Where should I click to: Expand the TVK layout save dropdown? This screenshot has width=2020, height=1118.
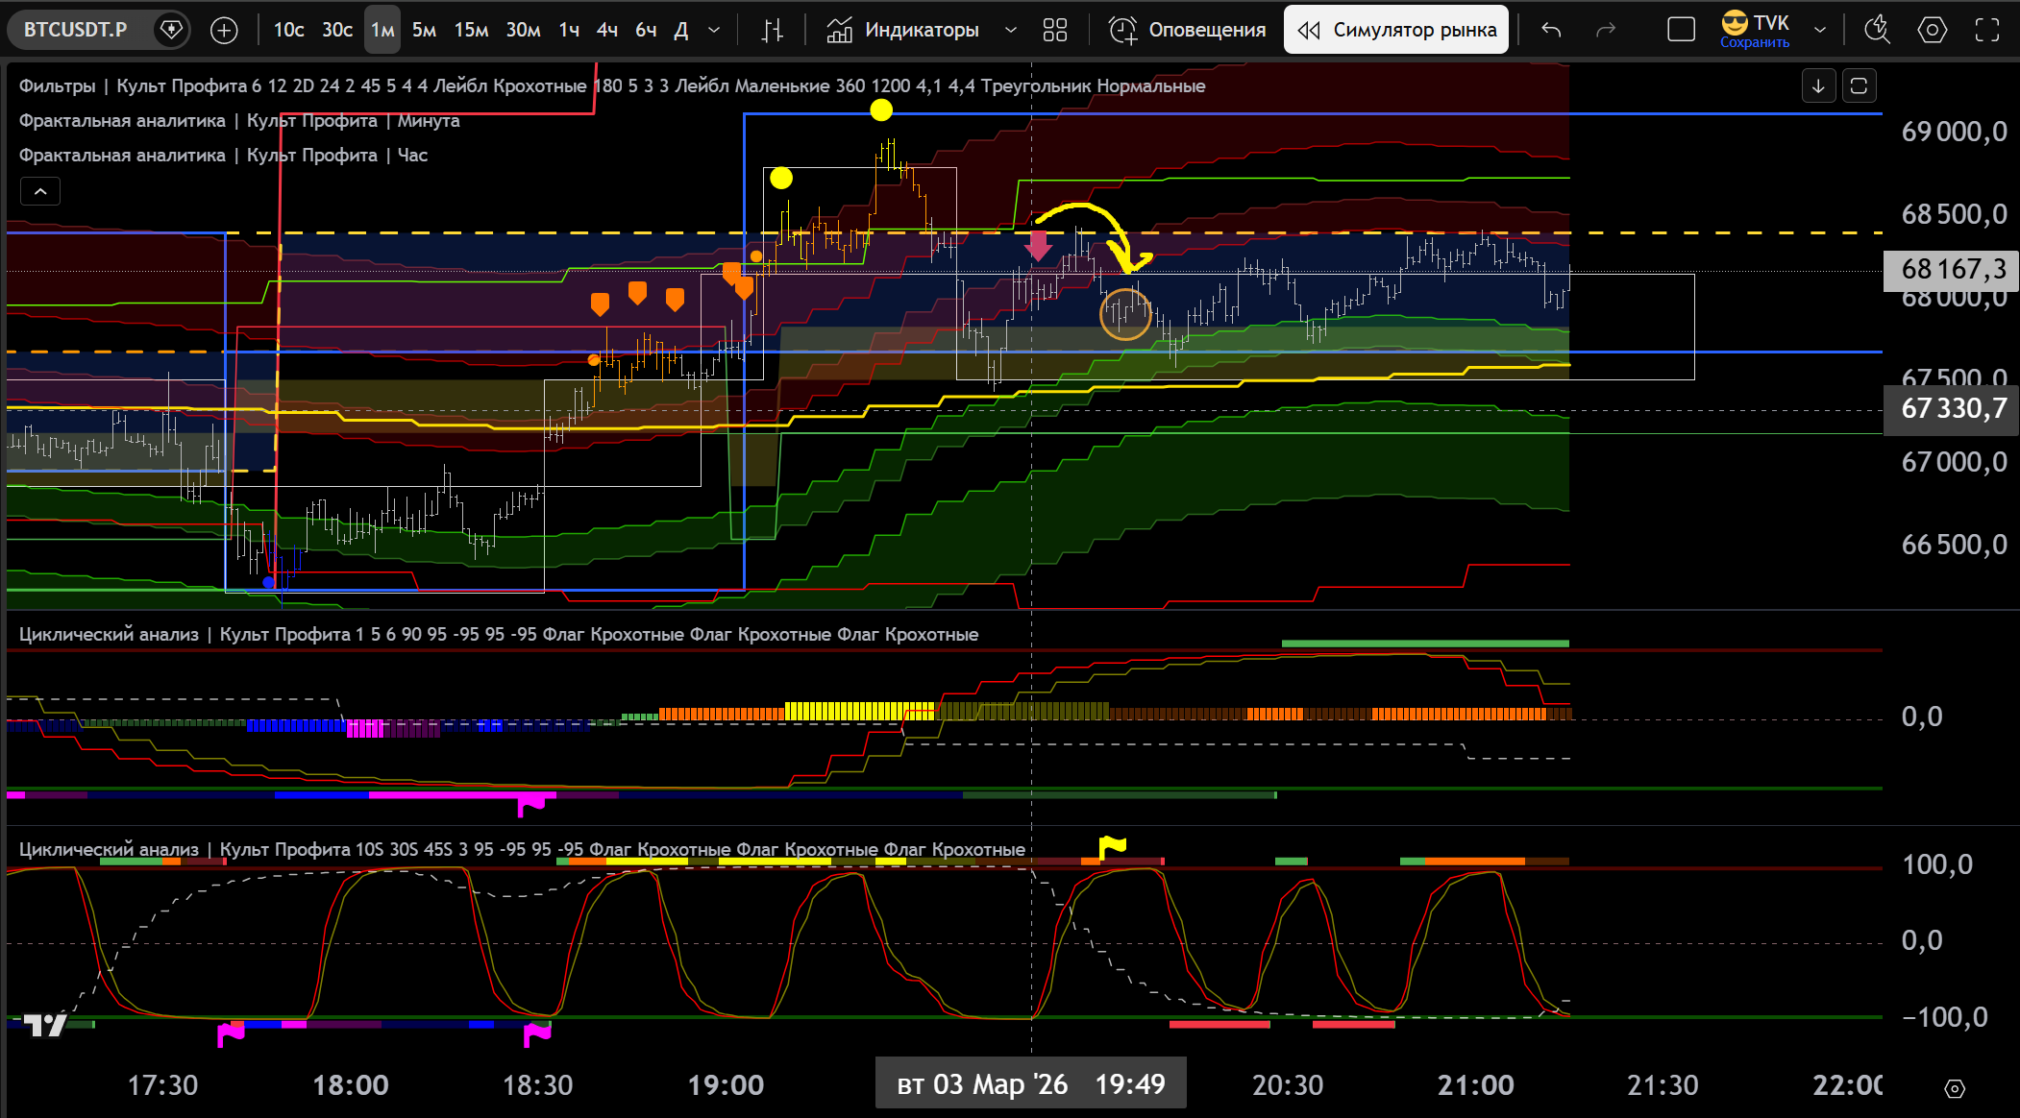[x=1819, y=30]
